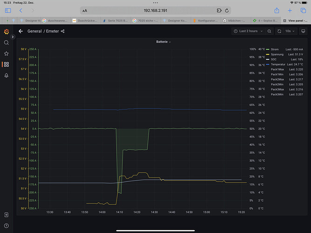Open Alerting bell icon in sidebar
311x233 pixels.
pyautogui.click(x=6, y=75)
